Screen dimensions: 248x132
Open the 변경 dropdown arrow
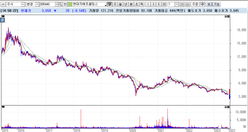point(37,5)
